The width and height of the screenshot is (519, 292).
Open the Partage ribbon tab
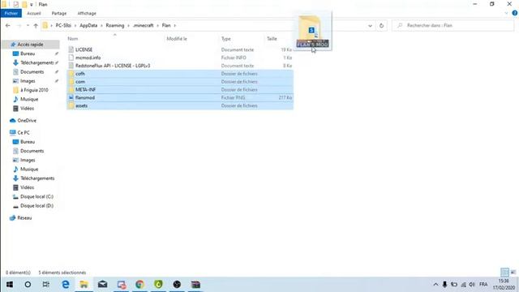[59, 13]
